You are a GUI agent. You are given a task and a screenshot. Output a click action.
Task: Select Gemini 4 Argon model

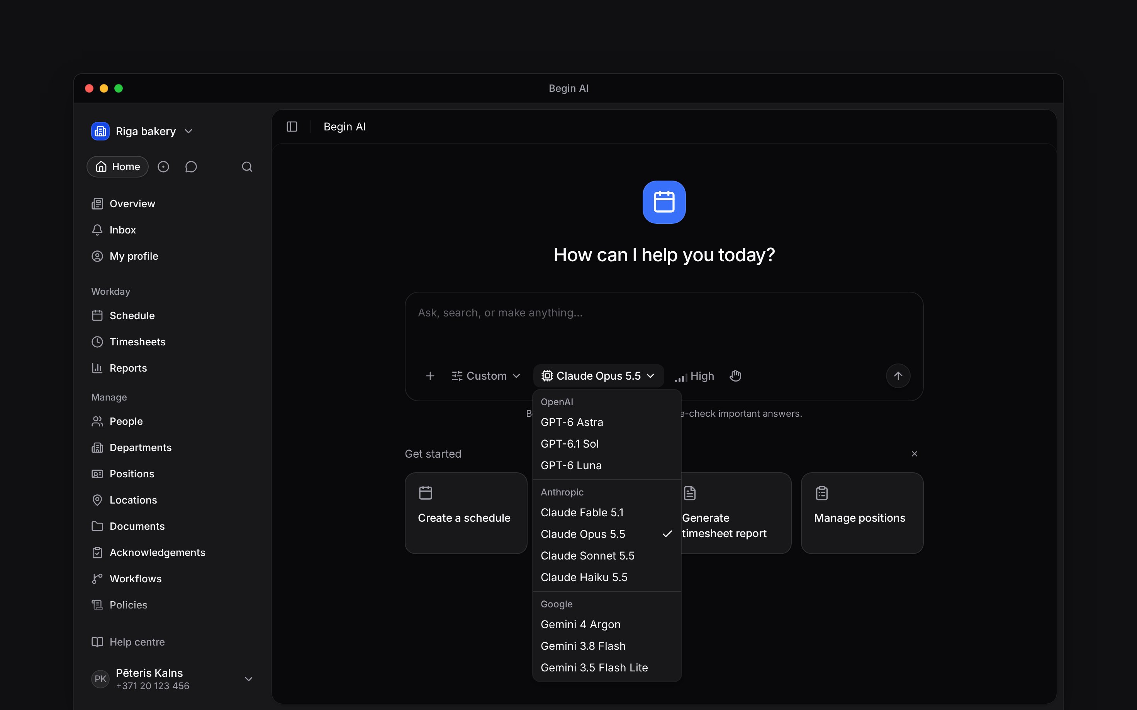(x=607, y=625)
